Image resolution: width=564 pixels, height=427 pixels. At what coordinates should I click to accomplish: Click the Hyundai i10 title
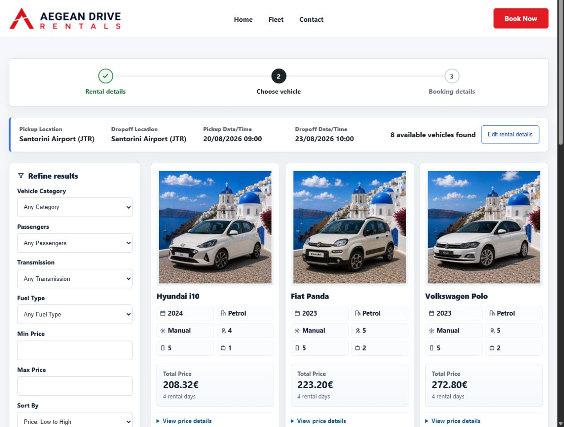[178, 296]
